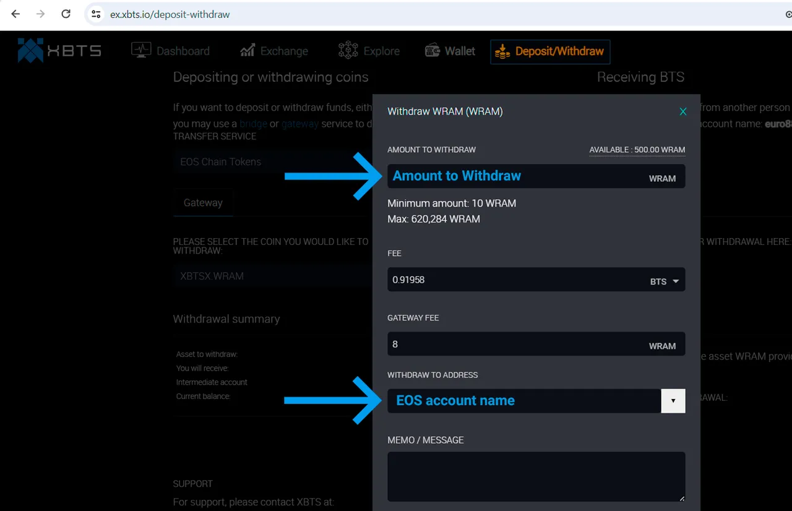Open site information icon in address bar
Image resolution: width=792 pixels, height=511 pixels.
point(95,14)
